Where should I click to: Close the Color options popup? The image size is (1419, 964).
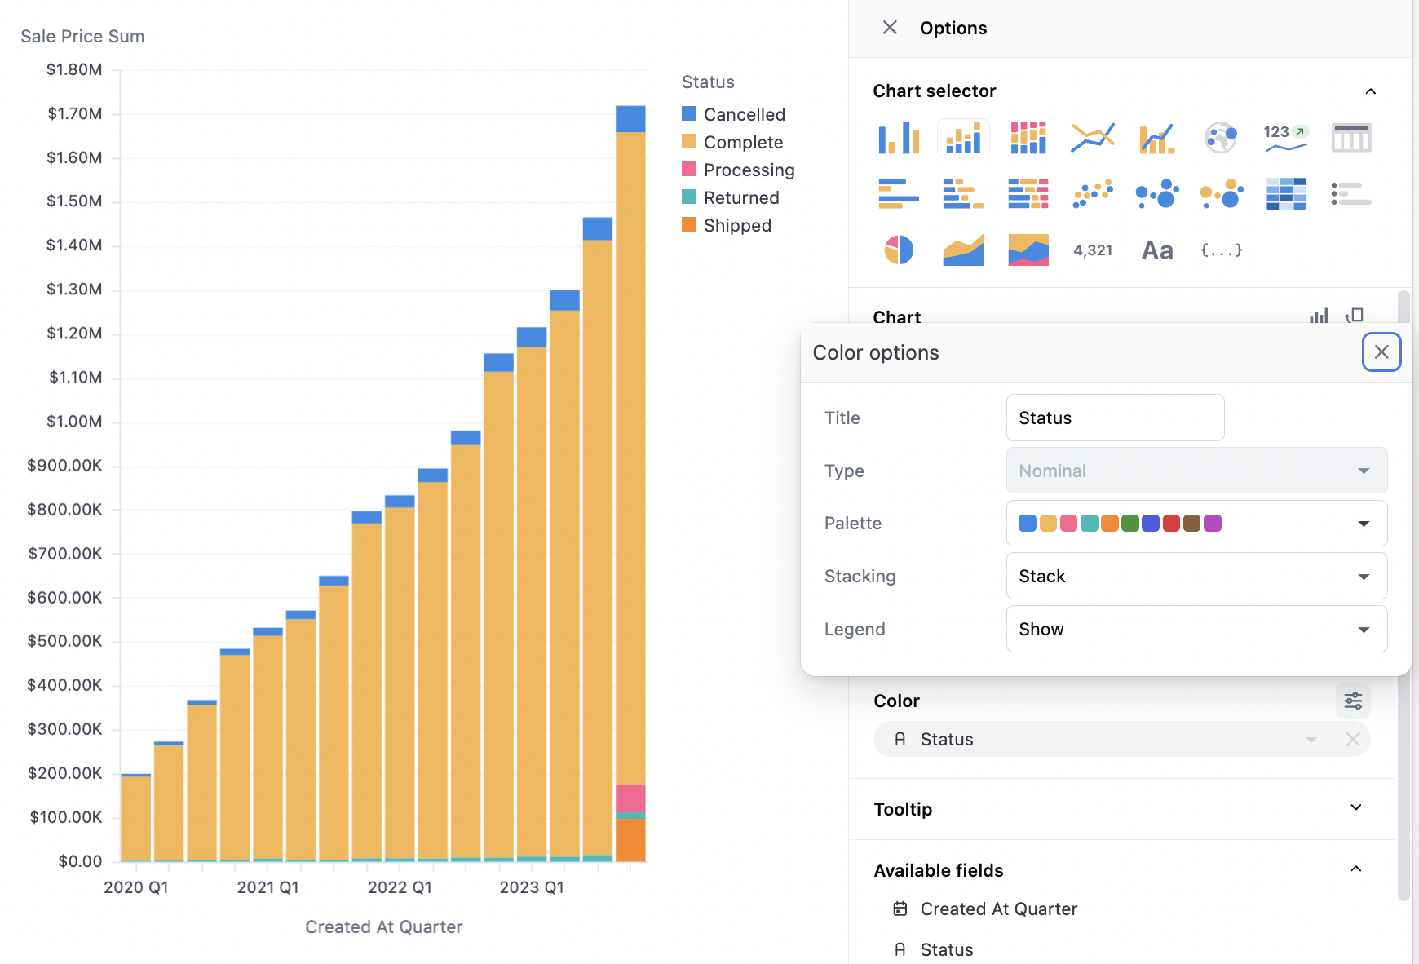coord(1381,352)
